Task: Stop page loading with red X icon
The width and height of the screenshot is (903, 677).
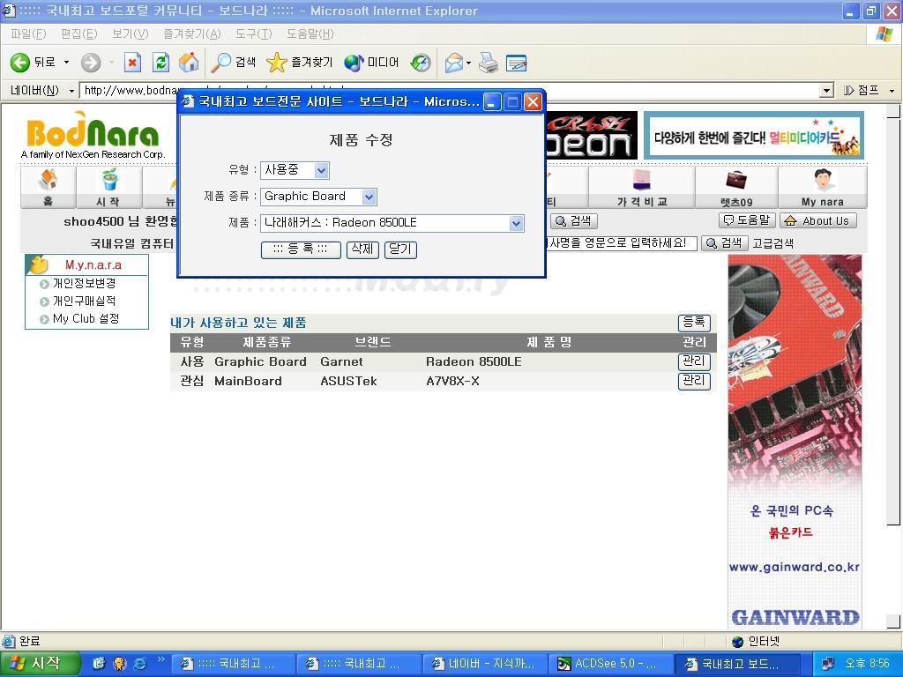Action: click(132, 63)
